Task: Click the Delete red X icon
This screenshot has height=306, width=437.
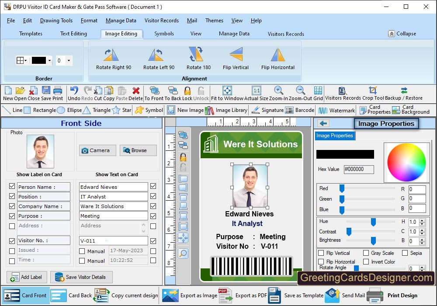Action: point(136,90)
